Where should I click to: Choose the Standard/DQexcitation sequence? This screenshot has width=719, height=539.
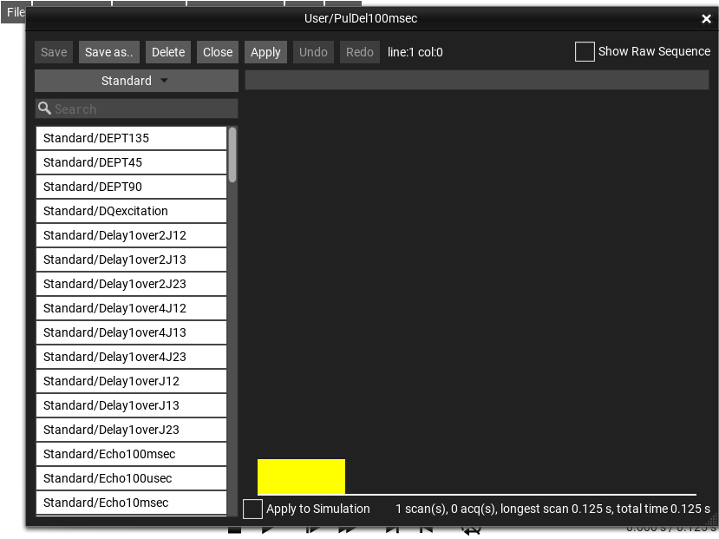pos(131,211)
